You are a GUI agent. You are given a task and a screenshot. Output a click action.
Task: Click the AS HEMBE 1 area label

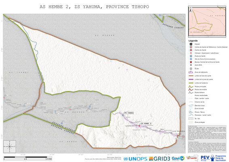71,141
